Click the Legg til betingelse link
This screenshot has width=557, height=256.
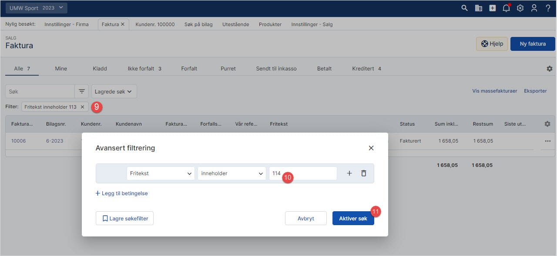pyautogui.click(x=121, y=193)
